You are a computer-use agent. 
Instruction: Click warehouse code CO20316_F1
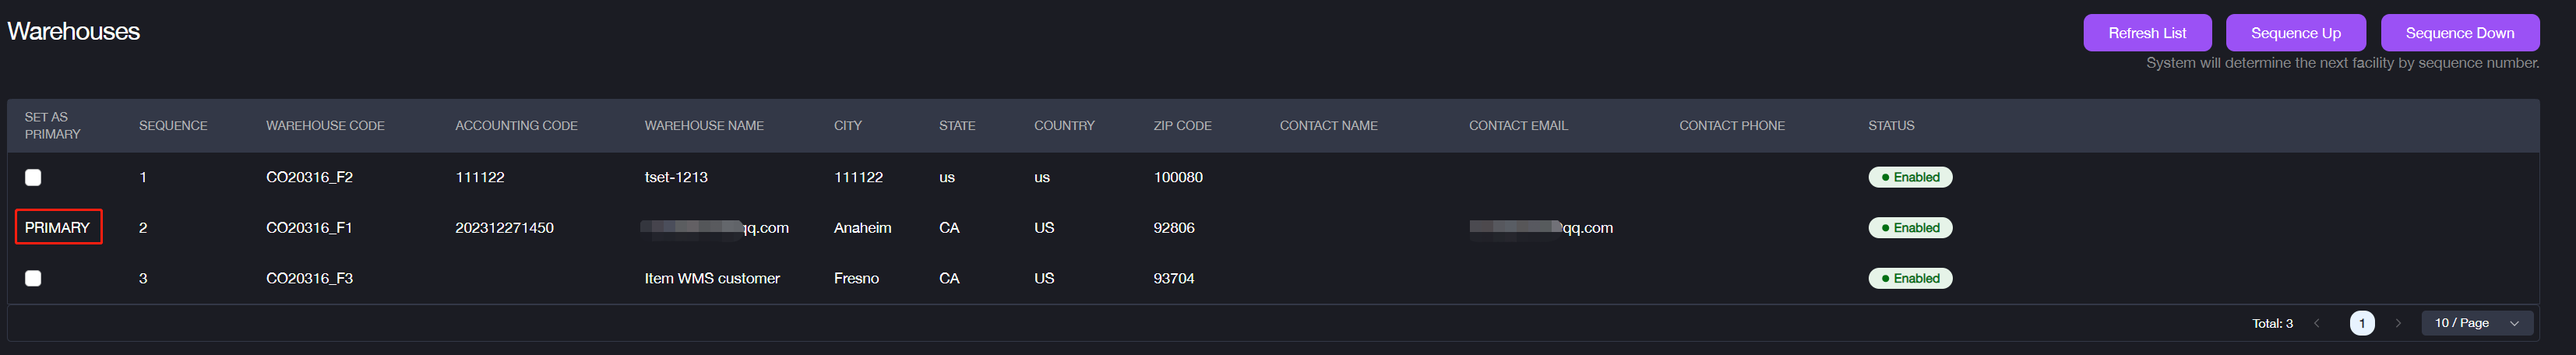tap(309, 228)
